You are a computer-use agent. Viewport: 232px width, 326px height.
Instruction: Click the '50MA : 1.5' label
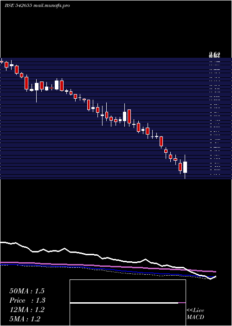coord(27,291)
